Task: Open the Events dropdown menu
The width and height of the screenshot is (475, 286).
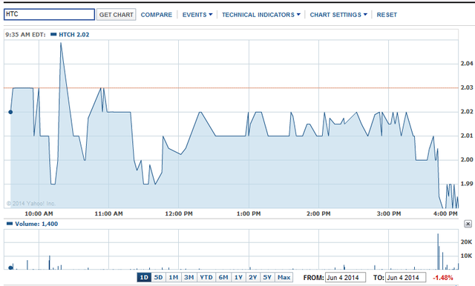Action: pyautogui.click(x=197, y=15)
